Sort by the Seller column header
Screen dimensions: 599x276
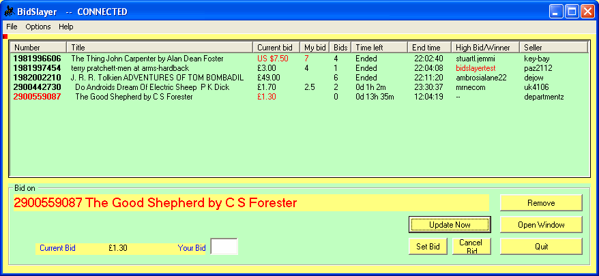point(553,47)
